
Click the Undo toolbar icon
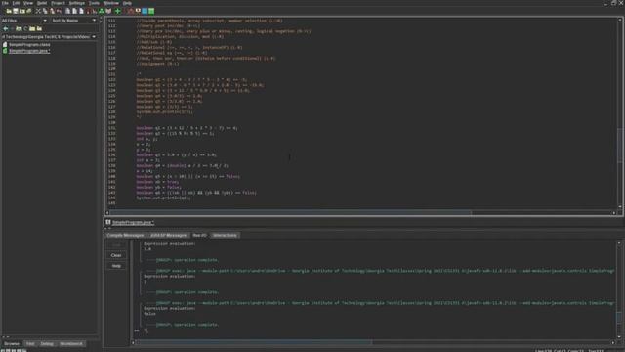pos(59,11)
